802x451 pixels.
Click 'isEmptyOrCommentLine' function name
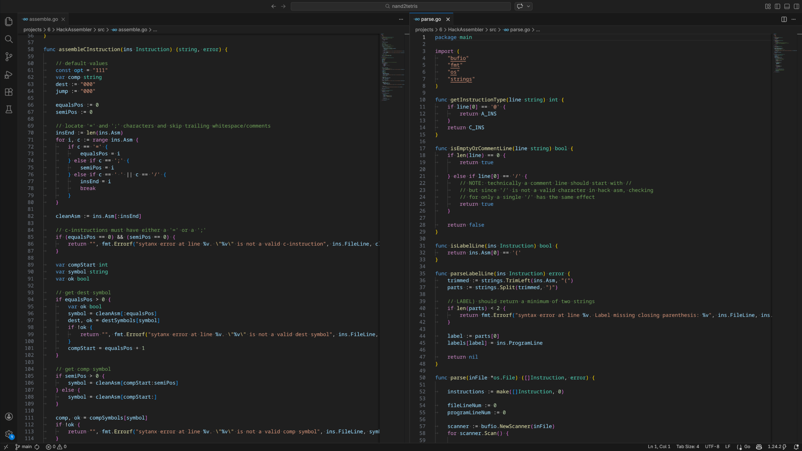coord(481,148)
